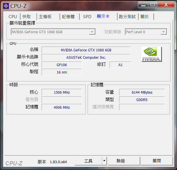Image resolution: width=177 pixels, height=170 pixels.
Task: Switch to the CPU tab
Action: [13, 17]
